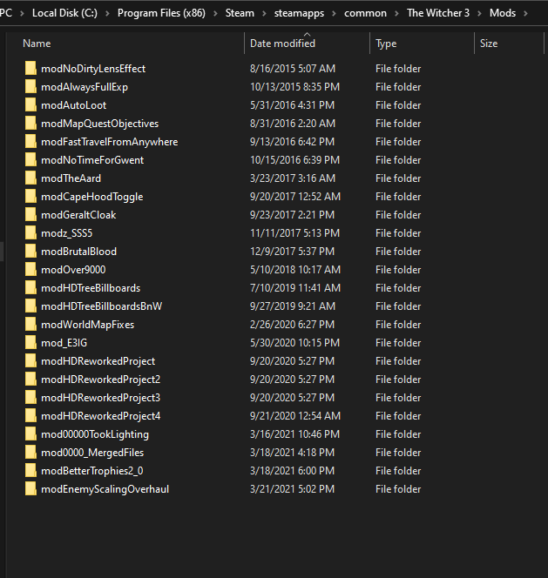
Task: Select the modz_SSS5 folder name
Action: pyautogui.click(x=67, y=233)
